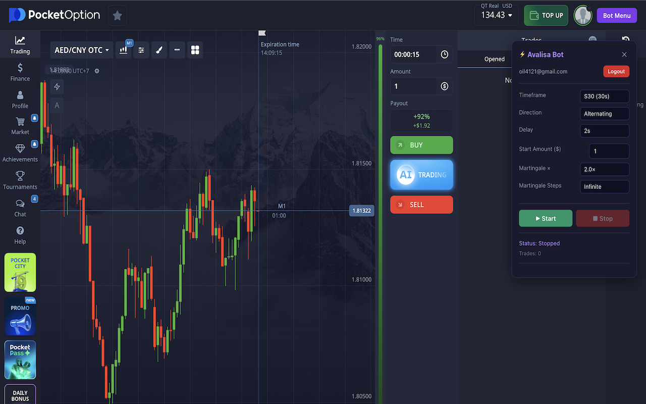Open Direction Alternating dropdown
Viewport: 646px width, 404px height.
pyautogui.click(x=604, y=114)
